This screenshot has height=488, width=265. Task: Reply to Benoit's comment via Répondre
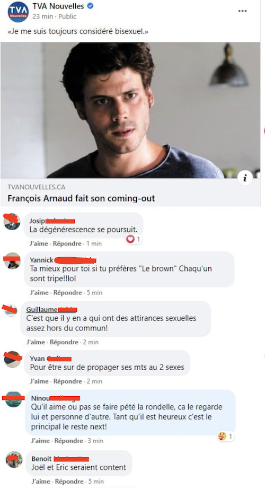(x=69, y=482)
